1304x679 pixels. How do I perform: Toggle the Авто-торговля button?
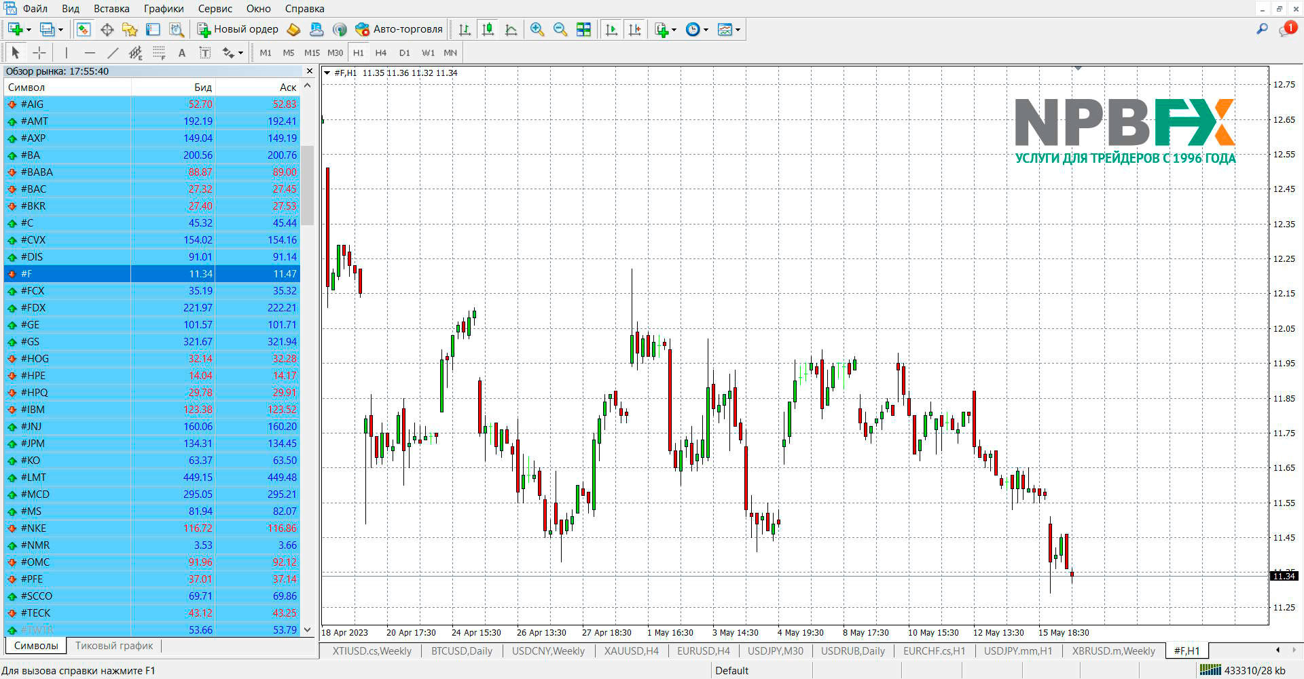399,29
